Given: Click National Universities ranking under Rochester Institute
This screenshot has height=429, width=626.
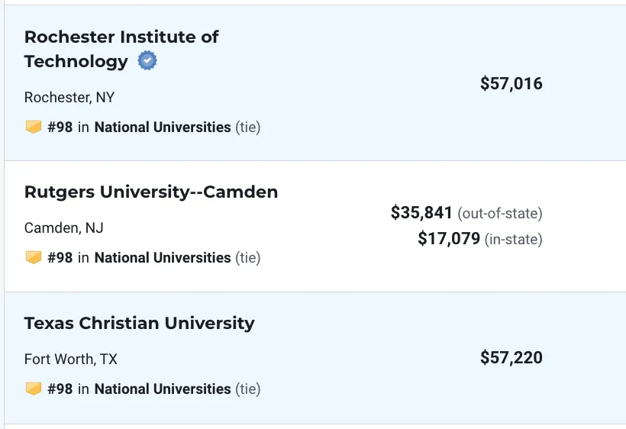Looking at the screenshot, I should pos(163,127).
